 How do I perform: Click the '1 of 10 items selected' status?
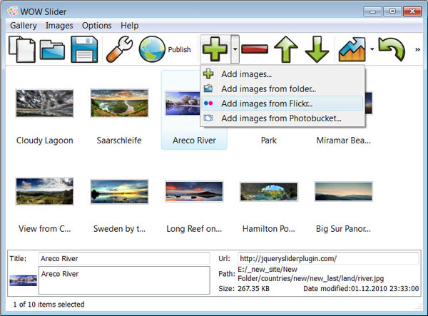pos(49,305)
